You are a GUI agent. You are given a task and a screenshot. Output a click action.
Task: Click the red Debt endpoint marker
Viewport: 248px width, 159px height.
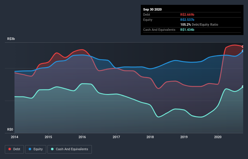pos(243,47)
